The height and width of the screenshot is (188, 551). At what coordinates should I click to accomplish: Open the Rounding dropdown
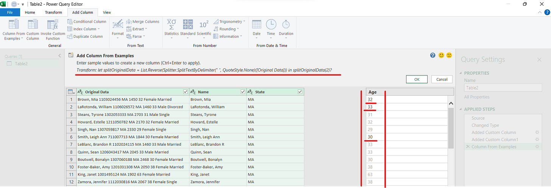pos(226,29)
